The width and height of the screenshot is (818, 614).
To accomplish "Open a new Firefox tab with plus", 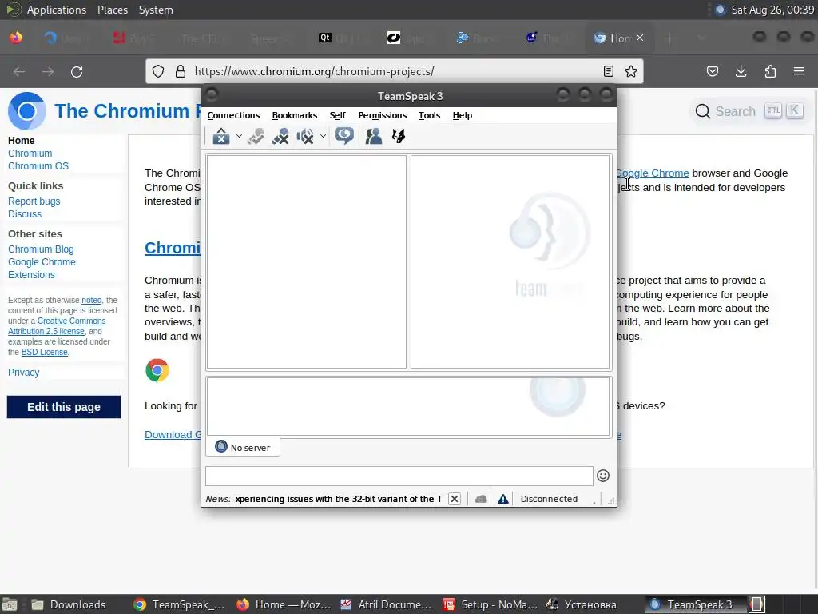I will (x=670, y=38).
